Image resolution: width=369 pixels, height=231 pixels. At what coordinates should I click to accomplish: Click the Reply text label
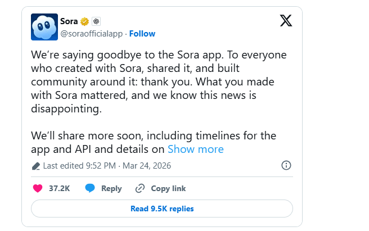click(111, 189)
